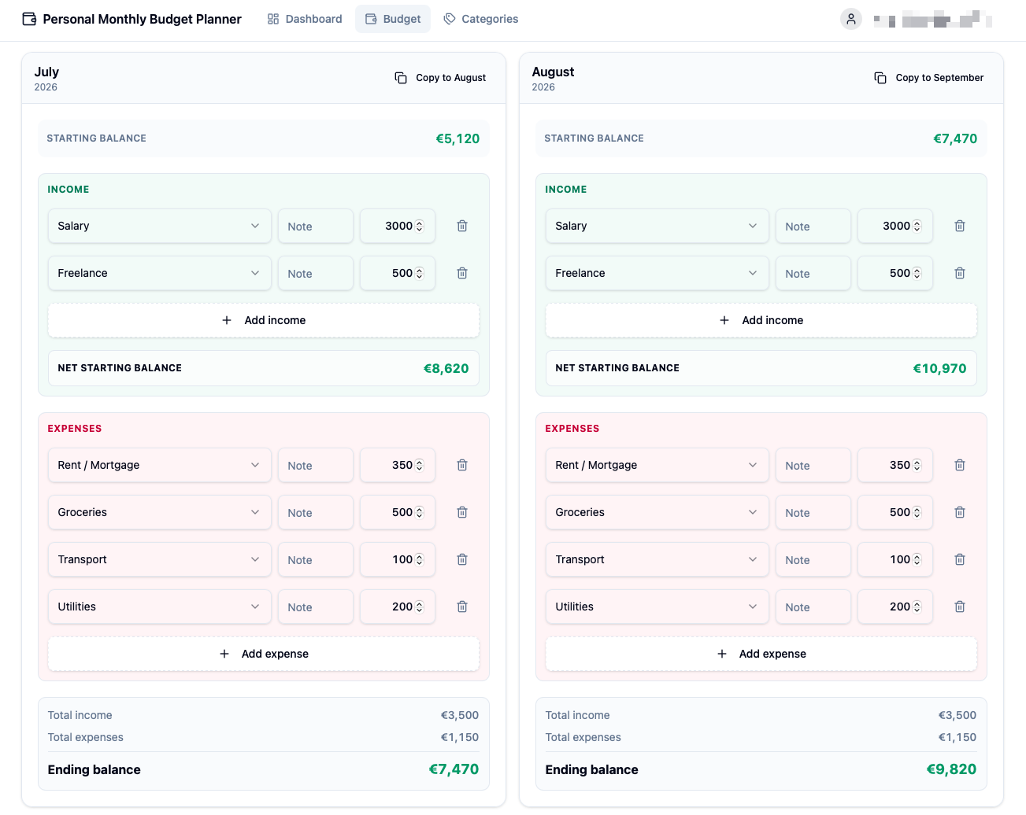Open the user account avatar icon
This screenshot has width=1026, height=815.
coord(851,19)
